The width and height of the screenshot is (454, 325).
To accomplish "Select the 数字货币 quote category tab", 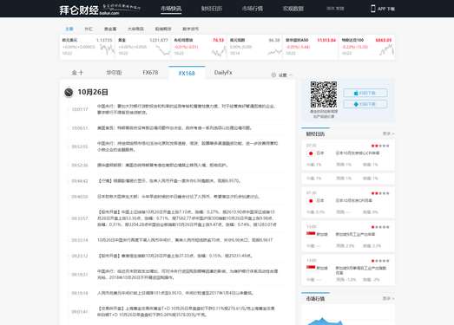I will (x=190, y=29).
